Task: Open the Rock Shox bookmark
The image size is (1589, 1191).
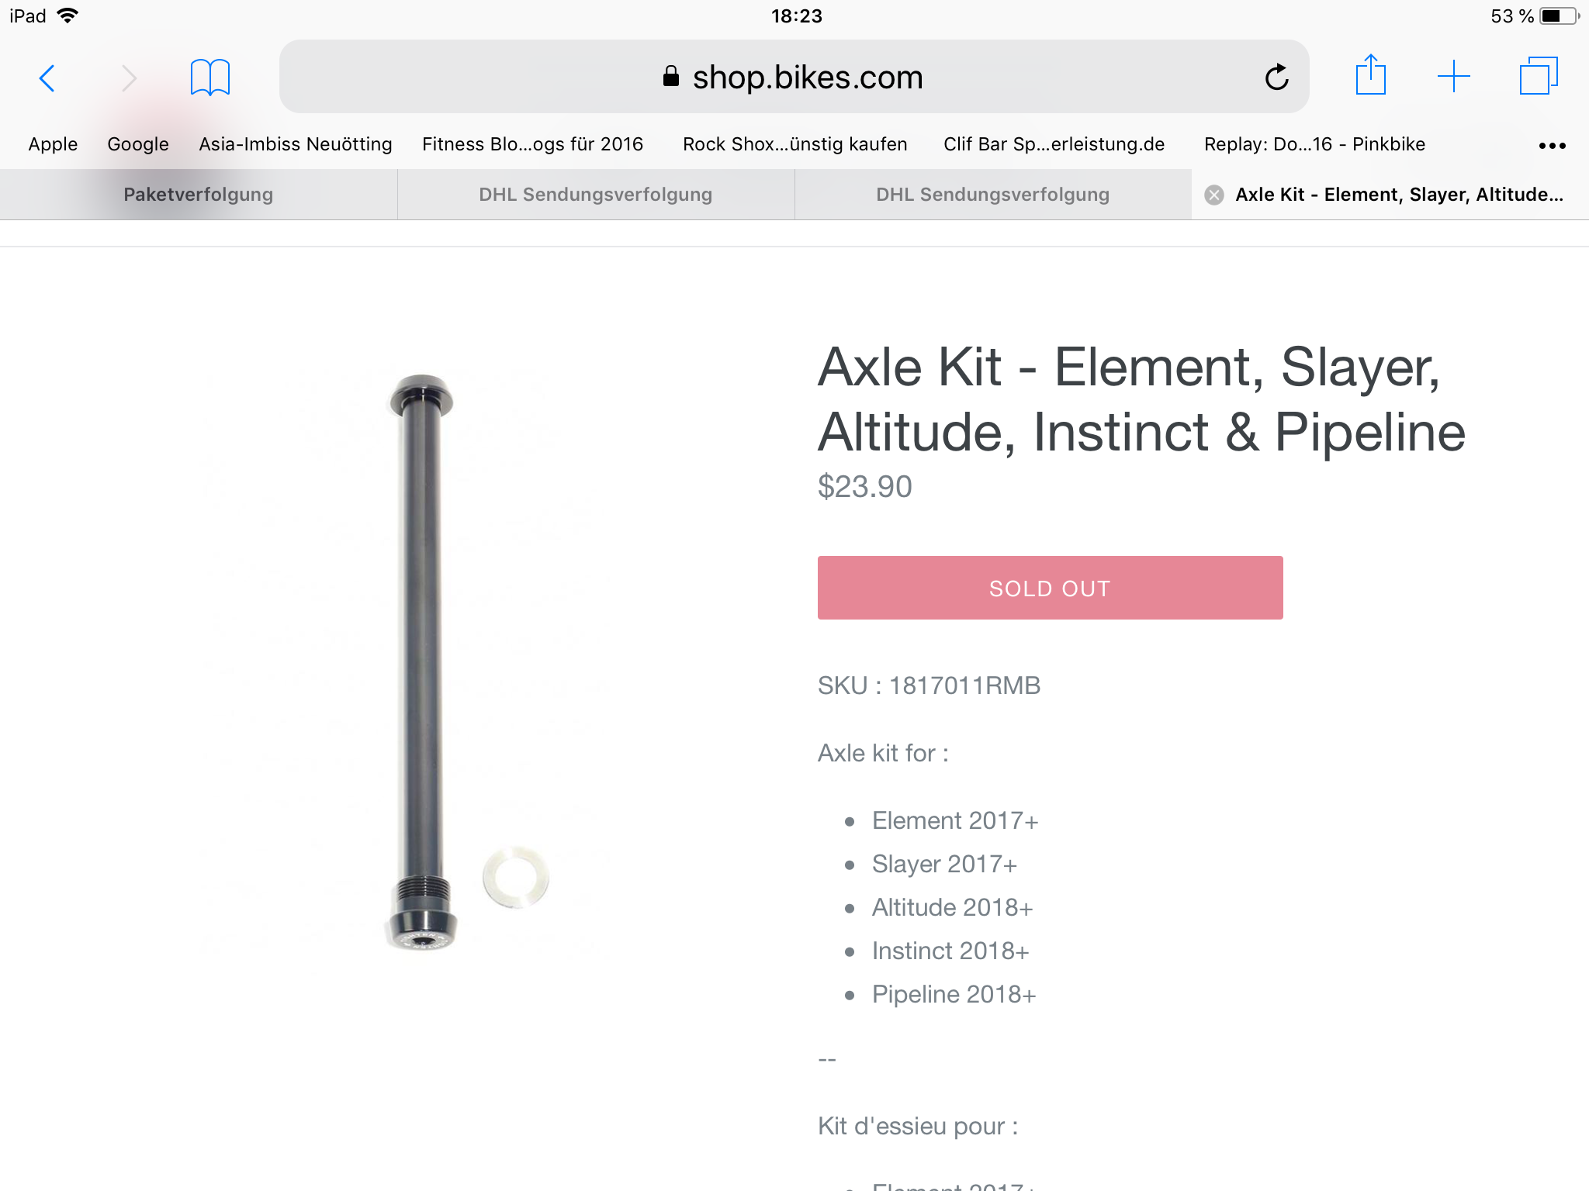Action: click(x=794, y=144)
